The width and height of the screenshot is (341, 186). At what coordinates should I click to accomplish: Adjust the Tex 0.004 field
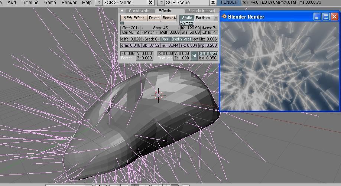click(189, 46)
